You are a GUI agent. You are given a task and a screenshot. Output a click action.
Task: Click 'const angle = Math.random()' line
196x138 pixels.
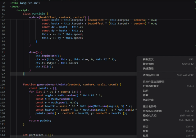69,95
